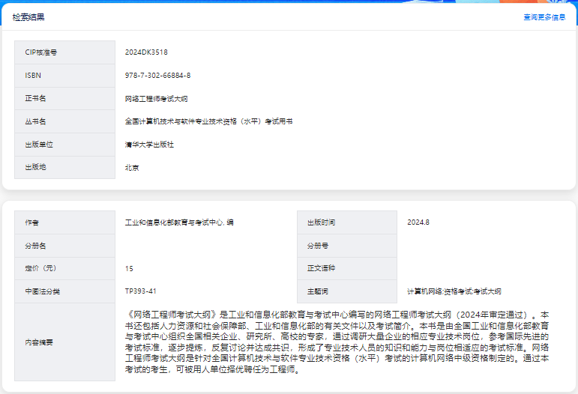Click the series name value in 丛书名 row
Image resolution: width=578 pixels, height=394 pixels.
(208, 121)
